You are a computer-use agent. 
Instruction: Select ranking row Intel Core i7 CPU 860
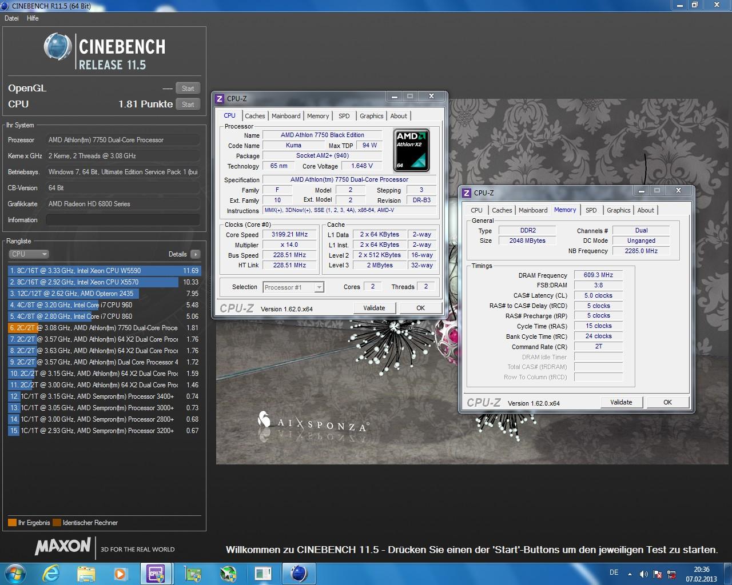pyautogui.click(x=104, y=316)
